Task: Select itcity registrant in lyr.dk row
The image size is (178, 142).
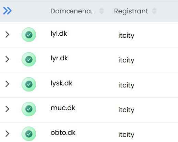Action: click(x=126, y=60)
